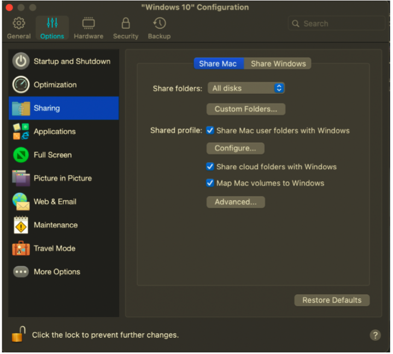The height and width of the screenshot is (354, 393).
Task: Click the Maintenance warning icon
Action: [x=21, y=225]
